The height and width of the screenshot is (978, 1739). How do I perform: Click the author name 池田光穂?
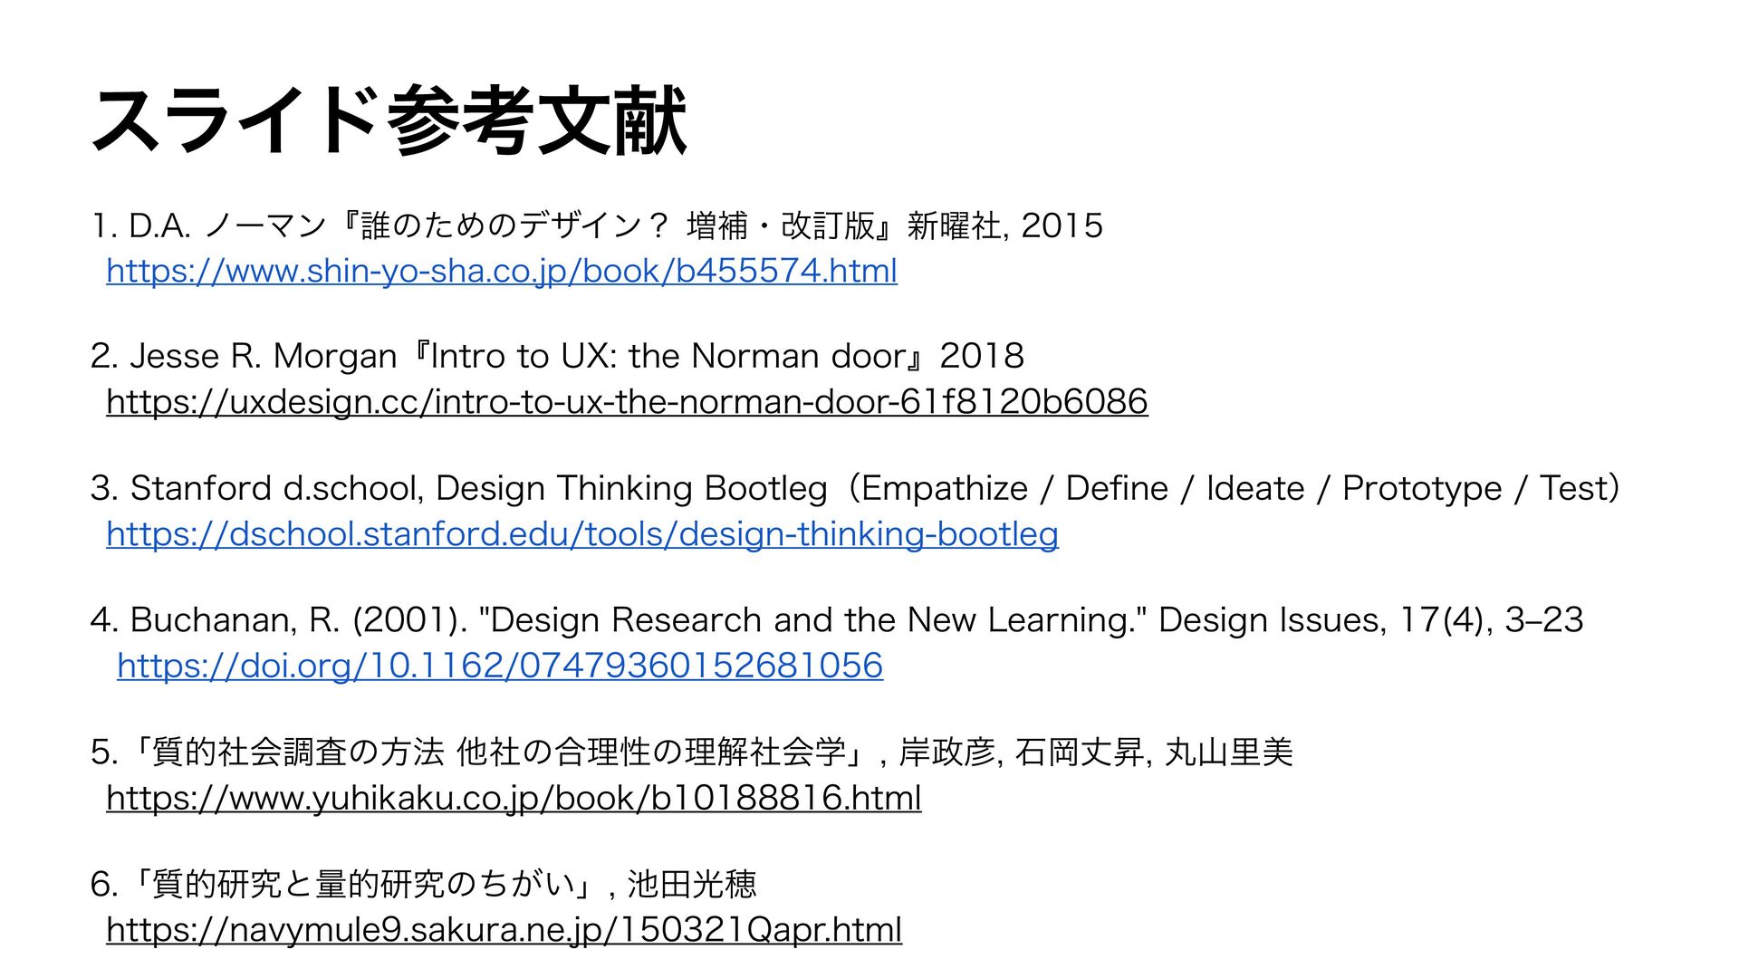pyautogui.click(x=692, y=884)
